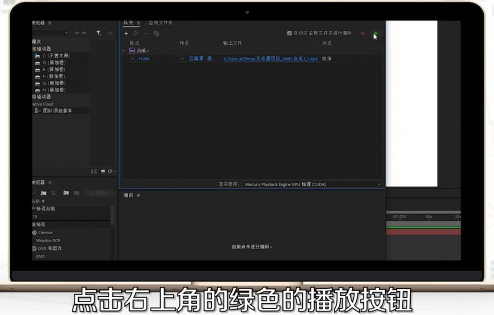This screenshot has height=315, width=494.
Task: Click the new preset group folder icon
Action: 43,193
